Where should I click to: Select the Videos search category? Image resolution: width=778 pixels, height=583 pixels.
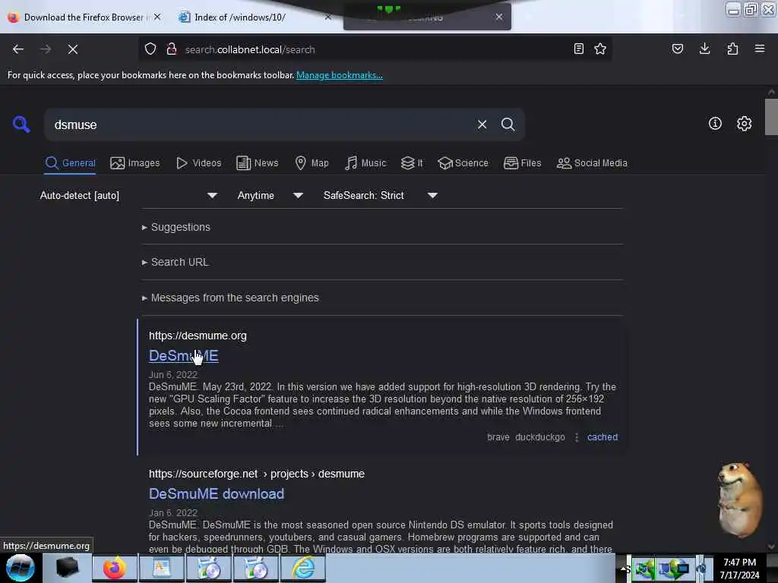tap(198, 163)
